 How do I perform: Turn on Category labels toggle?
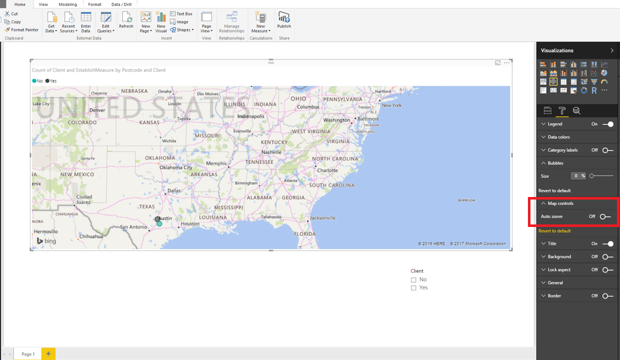(x=608, y=150)
